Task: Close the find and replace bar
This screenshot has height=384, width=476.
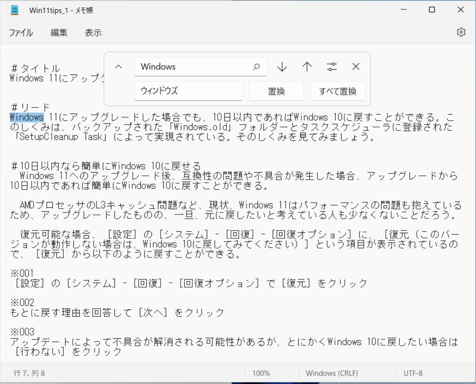Action: click(x=356, y=67)
